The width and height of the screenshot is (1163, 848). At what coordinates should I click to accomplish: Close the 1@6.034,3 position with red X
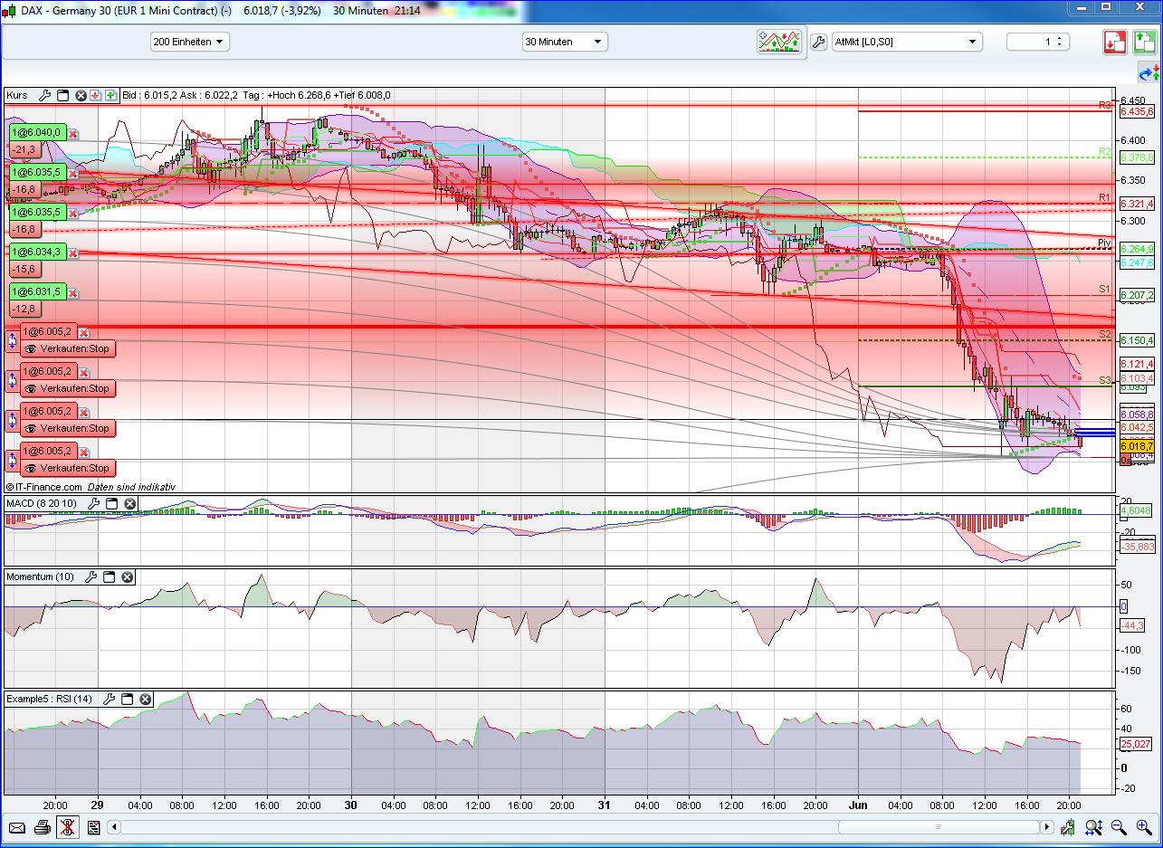[x=73, y=252]
